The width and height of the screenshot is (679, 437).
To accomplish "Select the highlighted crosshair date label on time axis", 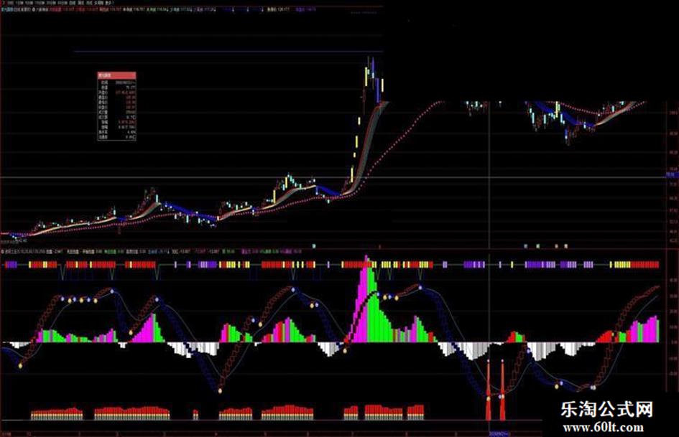I will [499, 433].
